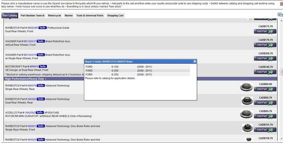Open part number link 680626R
This screenshot has width=283, height=143.
click(33, 28)
